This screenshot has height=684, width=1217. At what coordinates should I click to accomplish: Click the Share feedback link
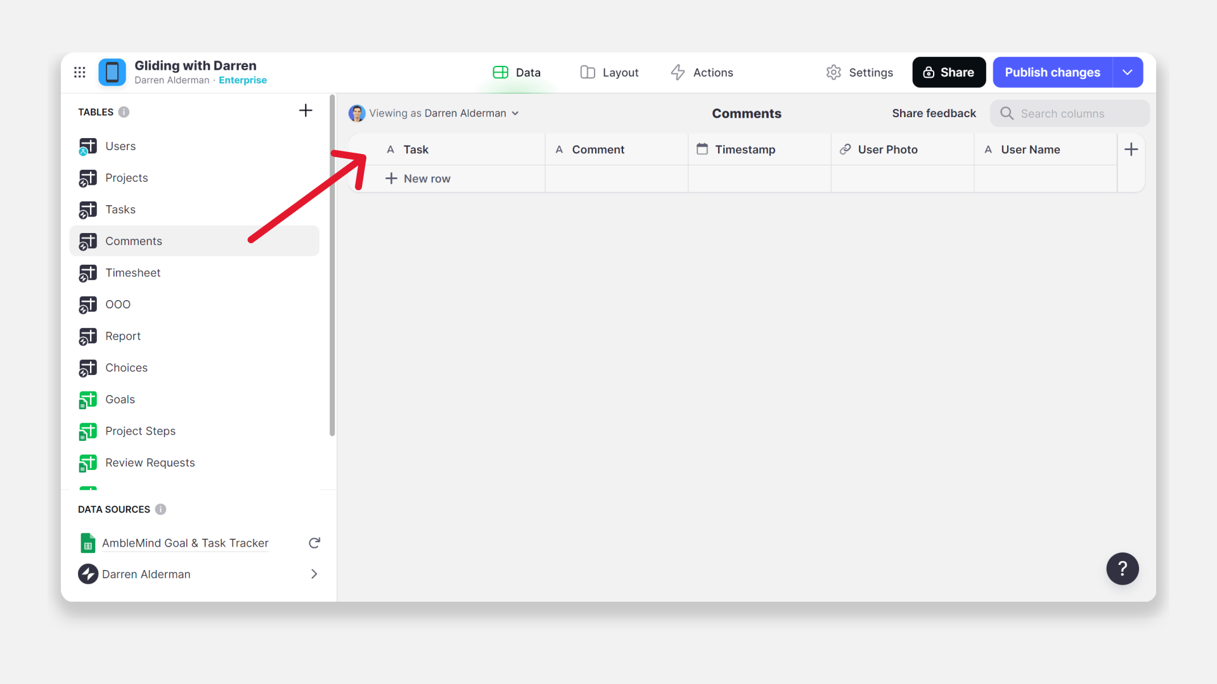pos(934,113)
